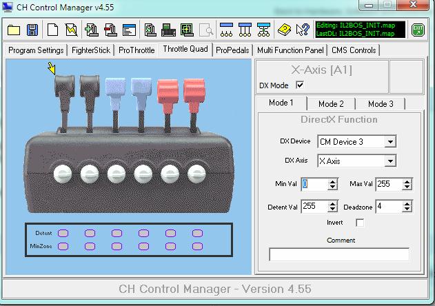Viewport: 435px width, 306px height.
Task: Open the joystick calibration icon
Action: [x=150, y=30]
